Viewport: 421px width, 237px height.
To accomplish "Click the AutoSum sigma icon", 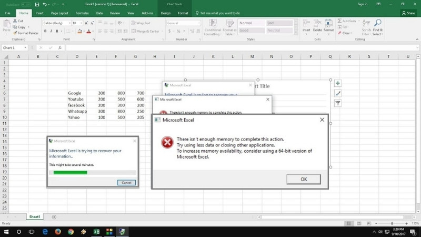I will (x=339, y=21).
